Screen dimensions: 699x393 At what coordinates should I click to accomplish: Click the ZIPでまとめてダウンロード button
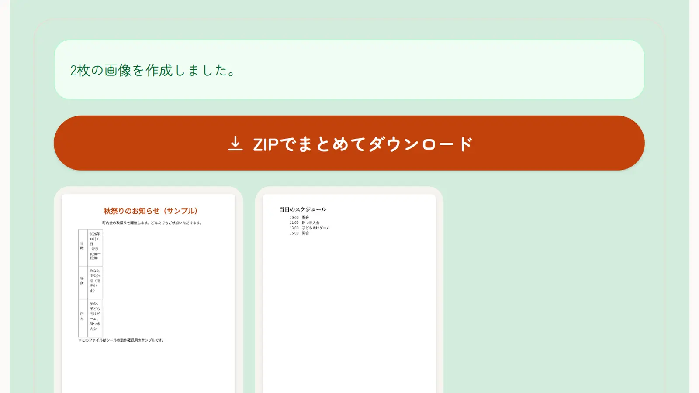tap(349, 143)
